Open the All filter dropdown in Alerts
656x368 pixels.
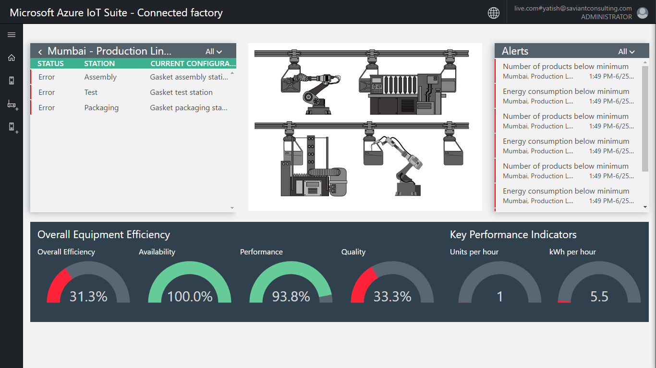point(626,52)
